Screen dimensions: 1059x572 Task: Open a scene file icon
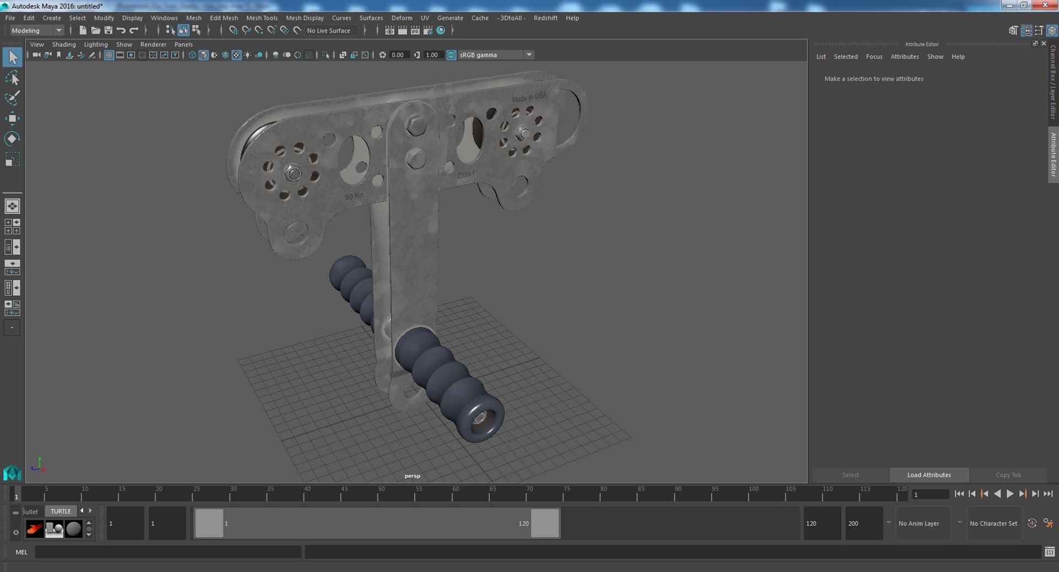(x=95, y=30)
